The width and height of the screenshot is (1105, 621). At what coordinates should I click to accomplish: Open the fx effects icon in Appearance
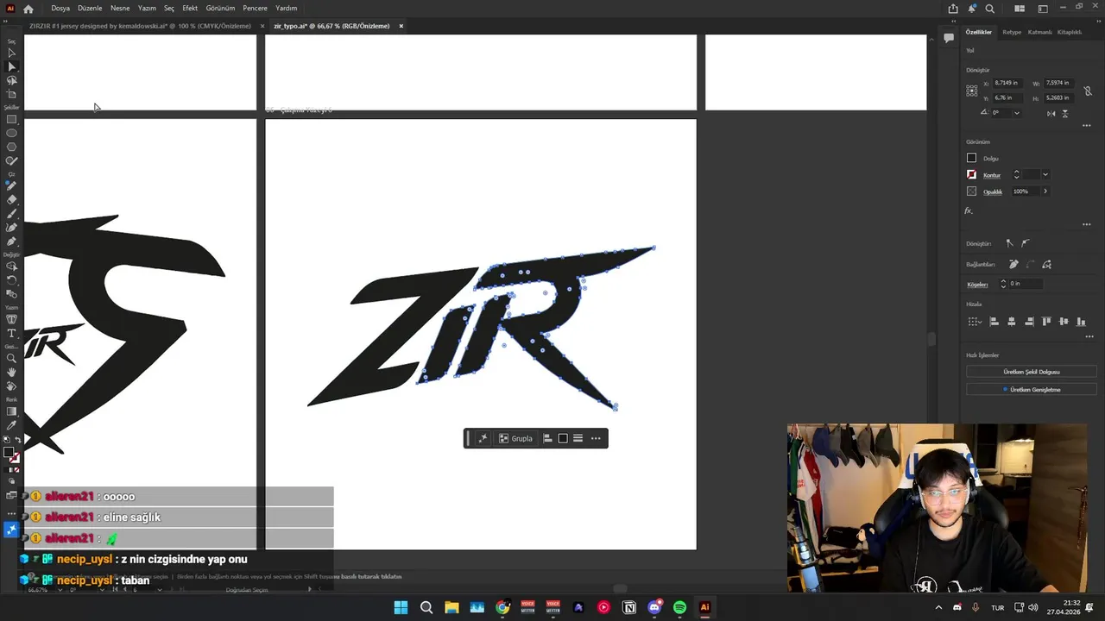click(969, 210)
